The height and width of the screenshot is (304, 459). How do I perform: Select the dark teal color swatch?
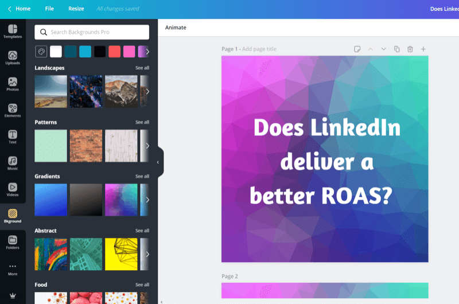click(x=71, y=52)
